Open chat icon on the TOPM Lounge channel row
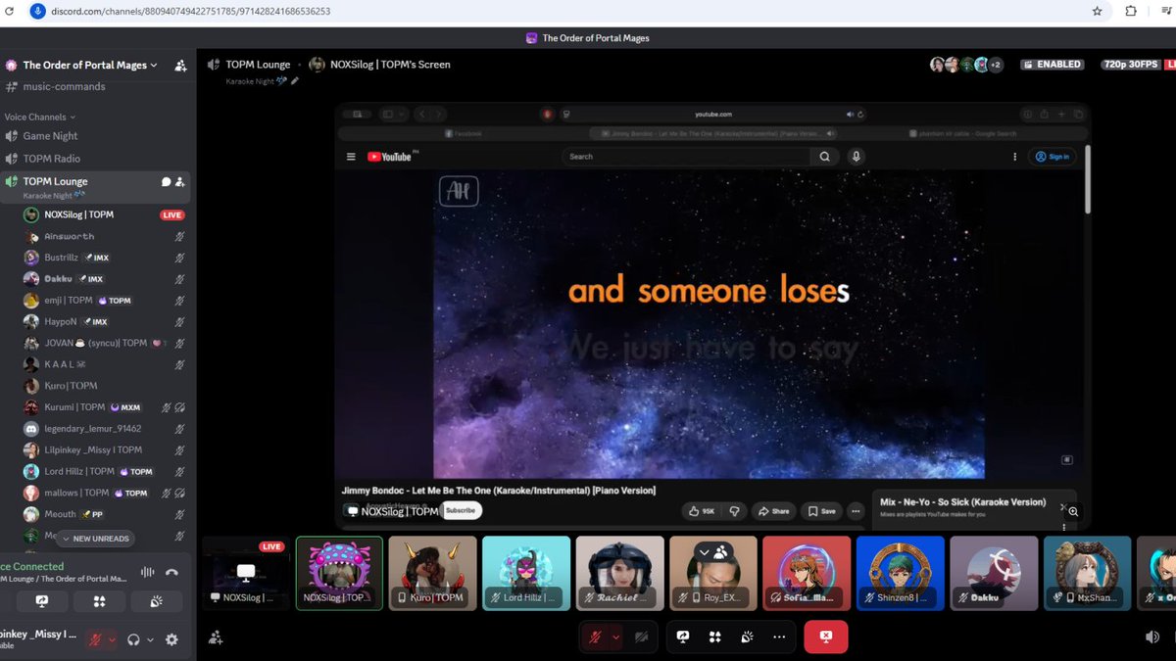The image size is (1176, 661). click(167, 181)
